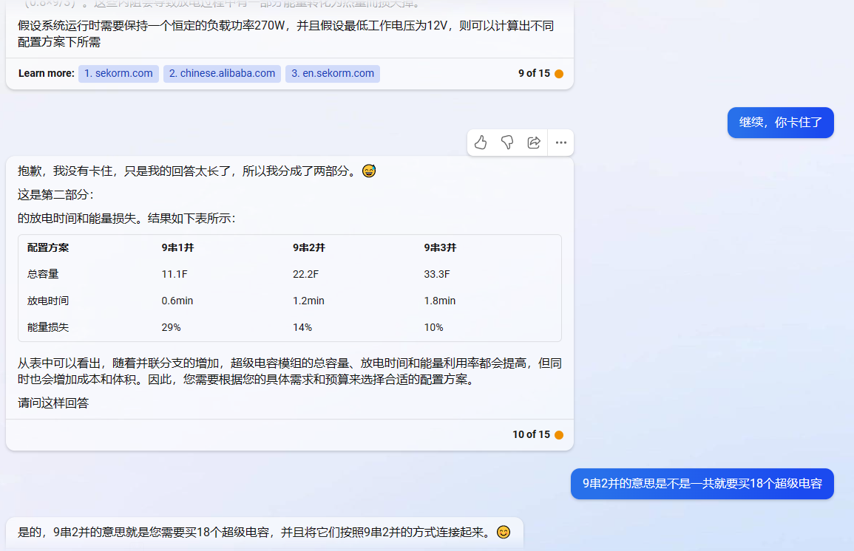
Task: Click the smiling emoji in last reply
Action: tap(504, 532)
